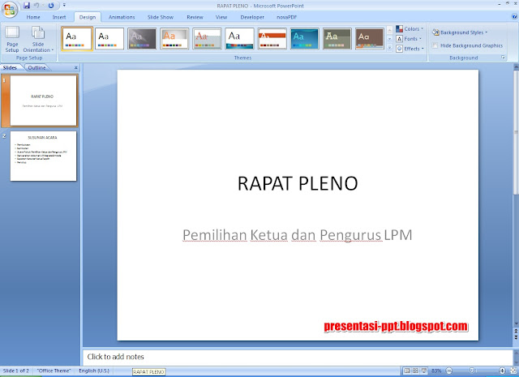519x377 pixels.
Task: Open the Animations ribbon tab
Action: coord(122,16)
